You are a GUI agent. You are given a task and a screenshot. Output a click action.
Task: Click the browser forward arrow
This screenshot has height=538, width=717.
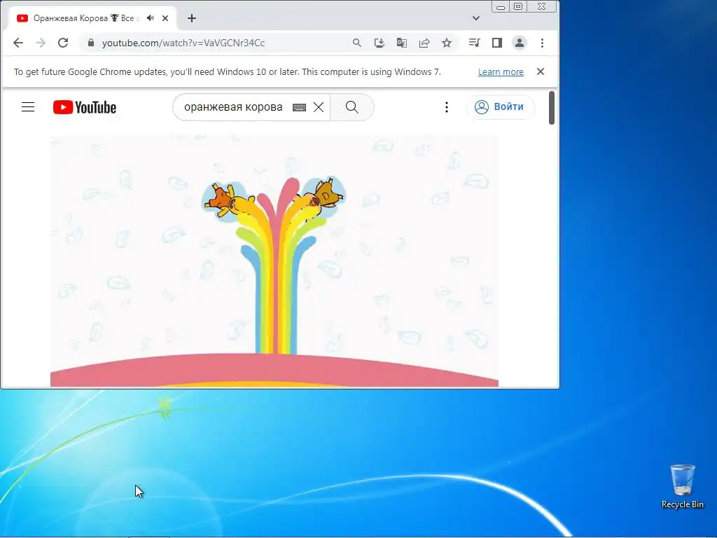coord(41,43)
